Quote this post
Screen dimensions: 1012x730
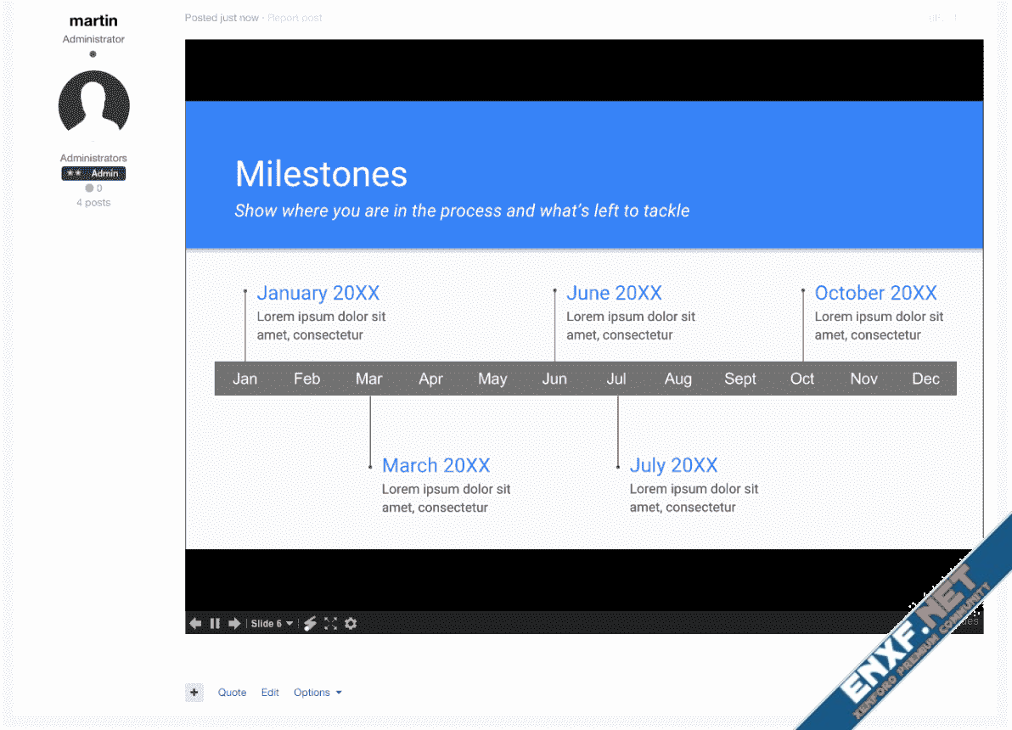232,693
